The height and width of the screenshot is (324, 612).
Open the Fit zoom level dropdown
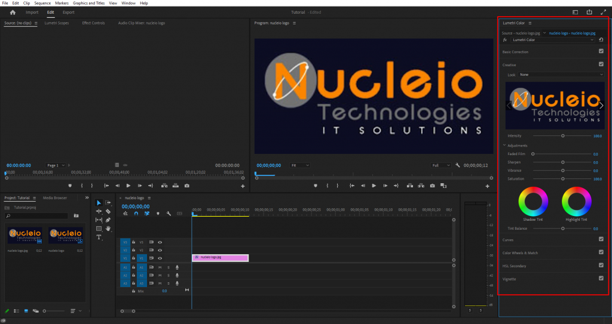[x=300, y=165]
